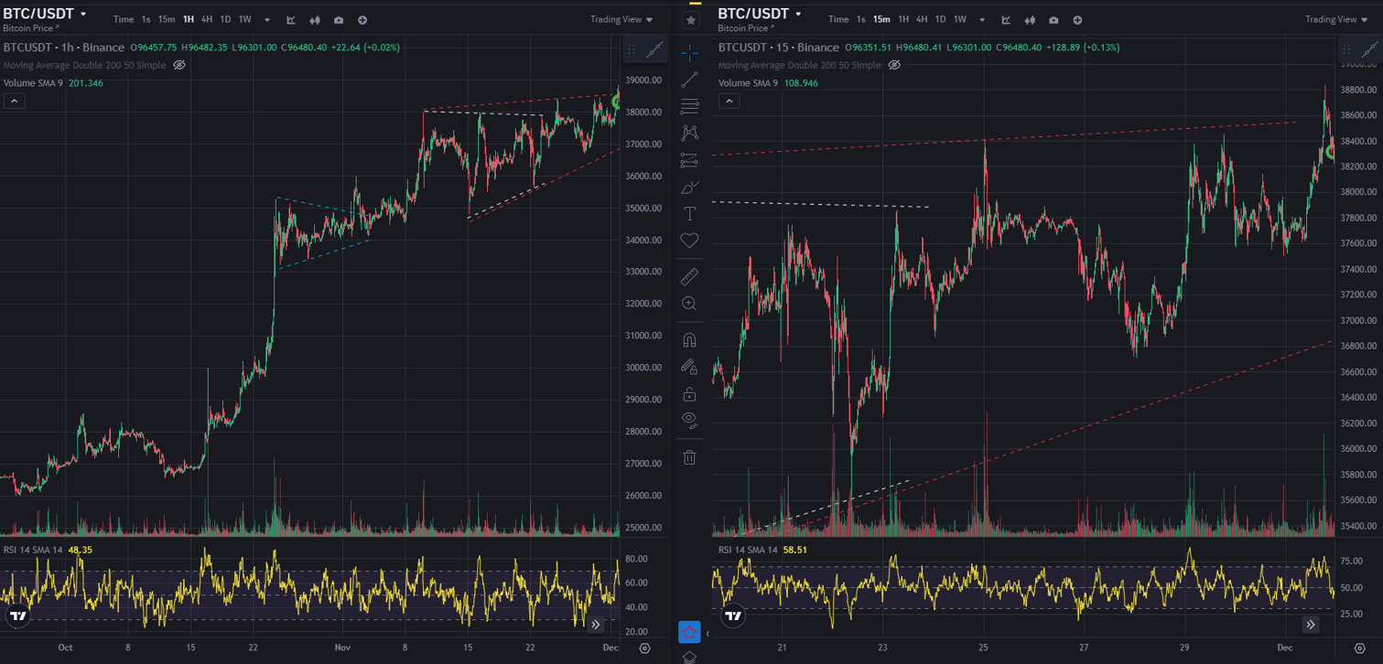Screen dimensions: 1383x664
Task: Toggle Moving Average visibility on right chart
Action: (894, 65)
